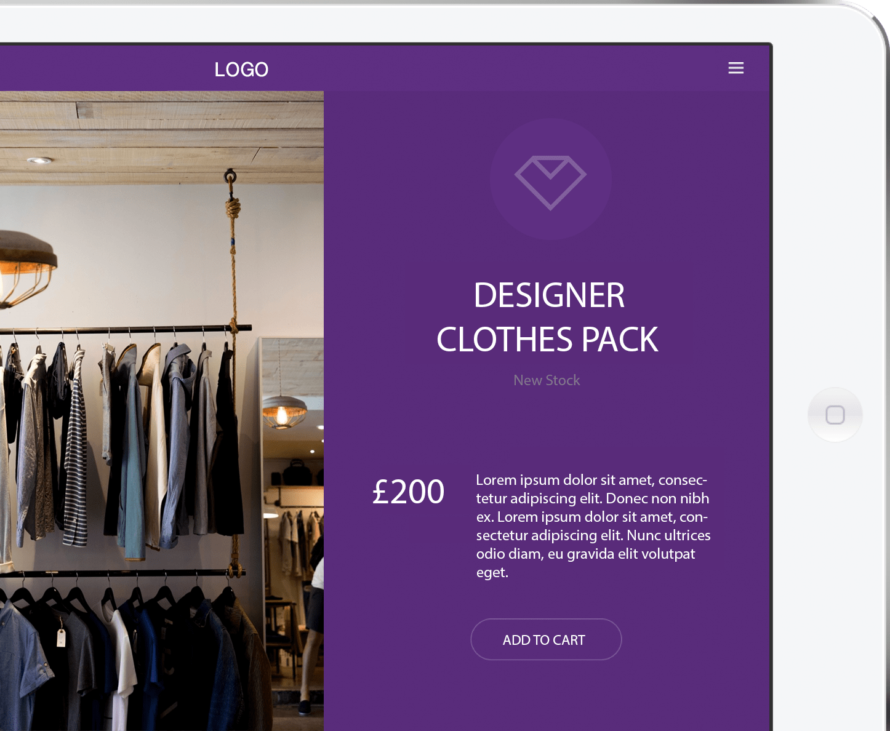Tap the tablet's home button

[x=835, y=415]
